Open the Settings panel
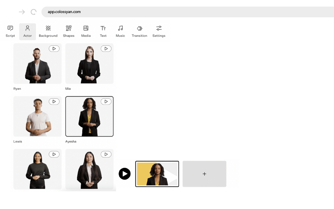334x209 pixels. [x=159, y=31]
